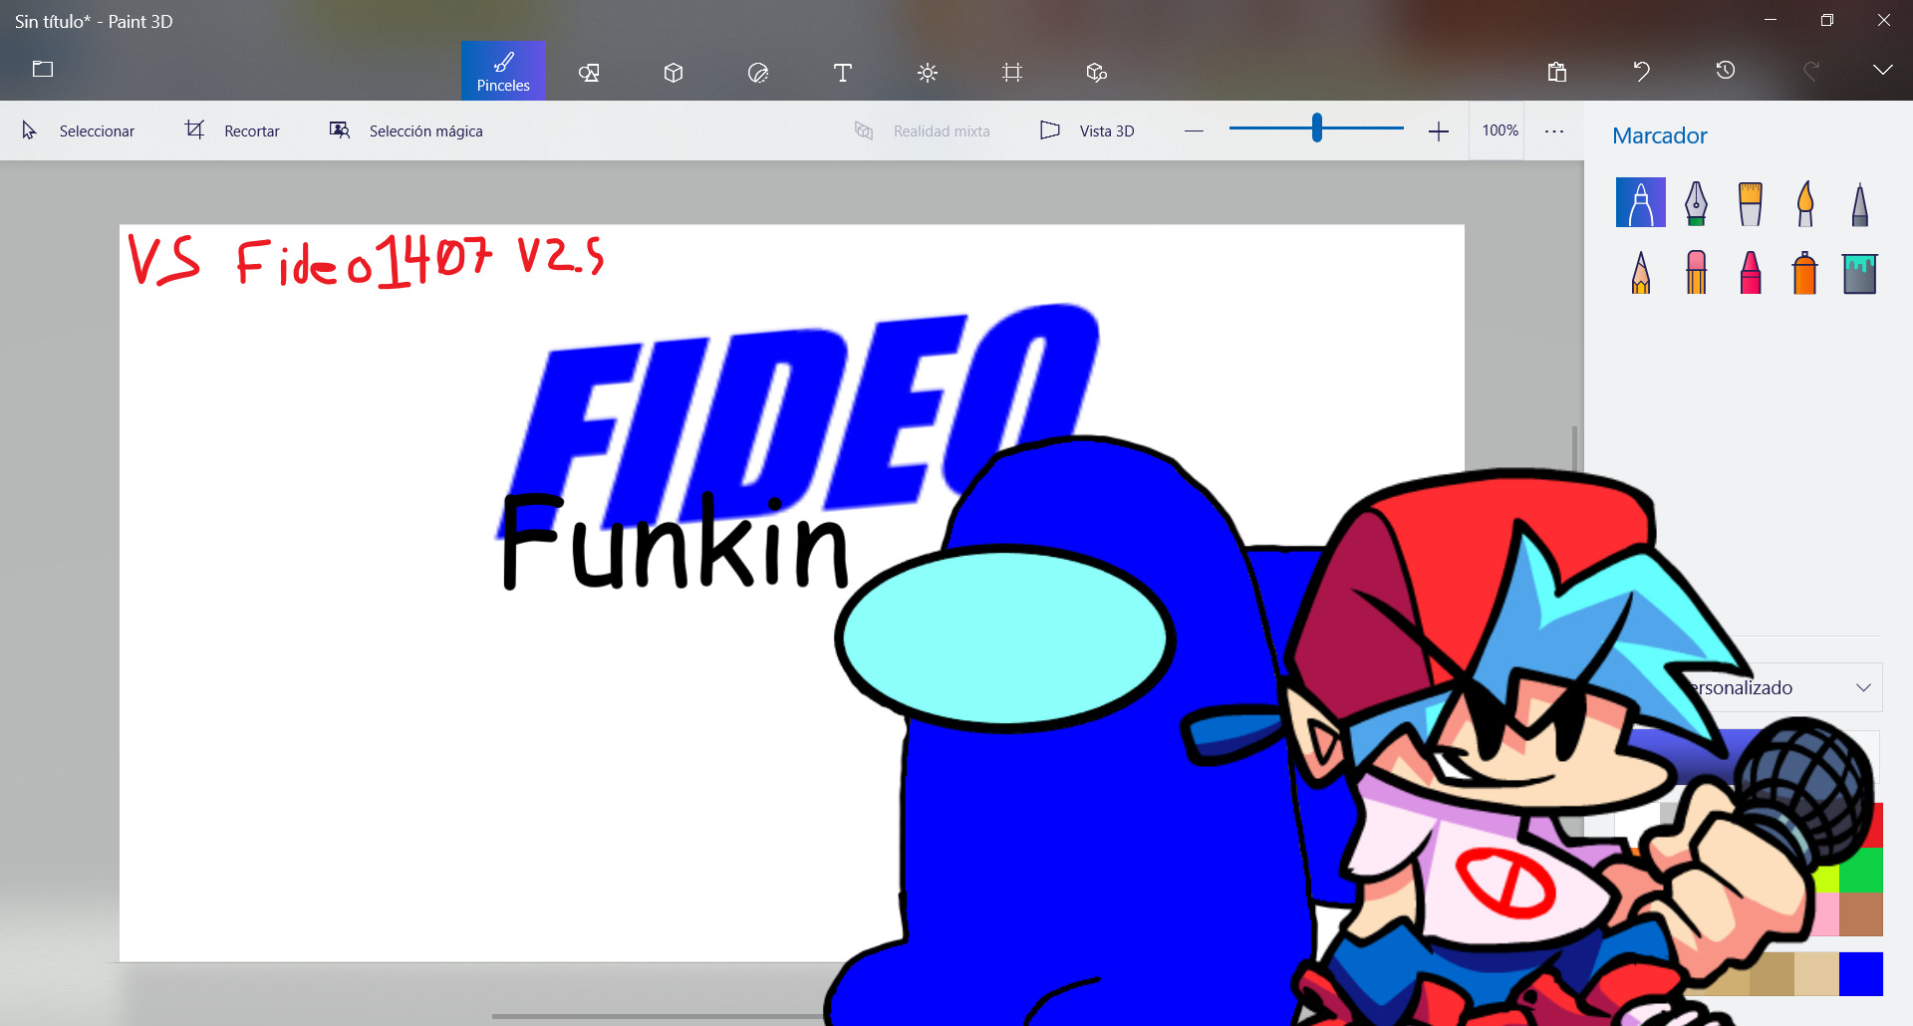The image size is (1913, 1026).
Task: Open the Menu folder icon
Action: 43,69
